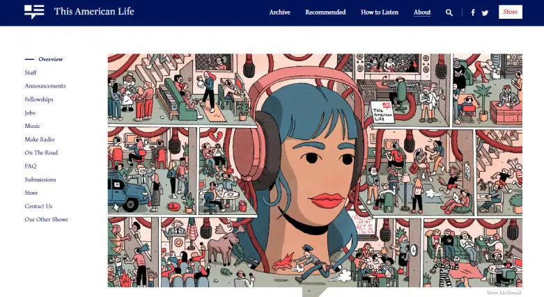Image resolution: width=544 pixels, height=297 pixels.
Task: Open the Store link in sidebar
Action: click(31, 193)
